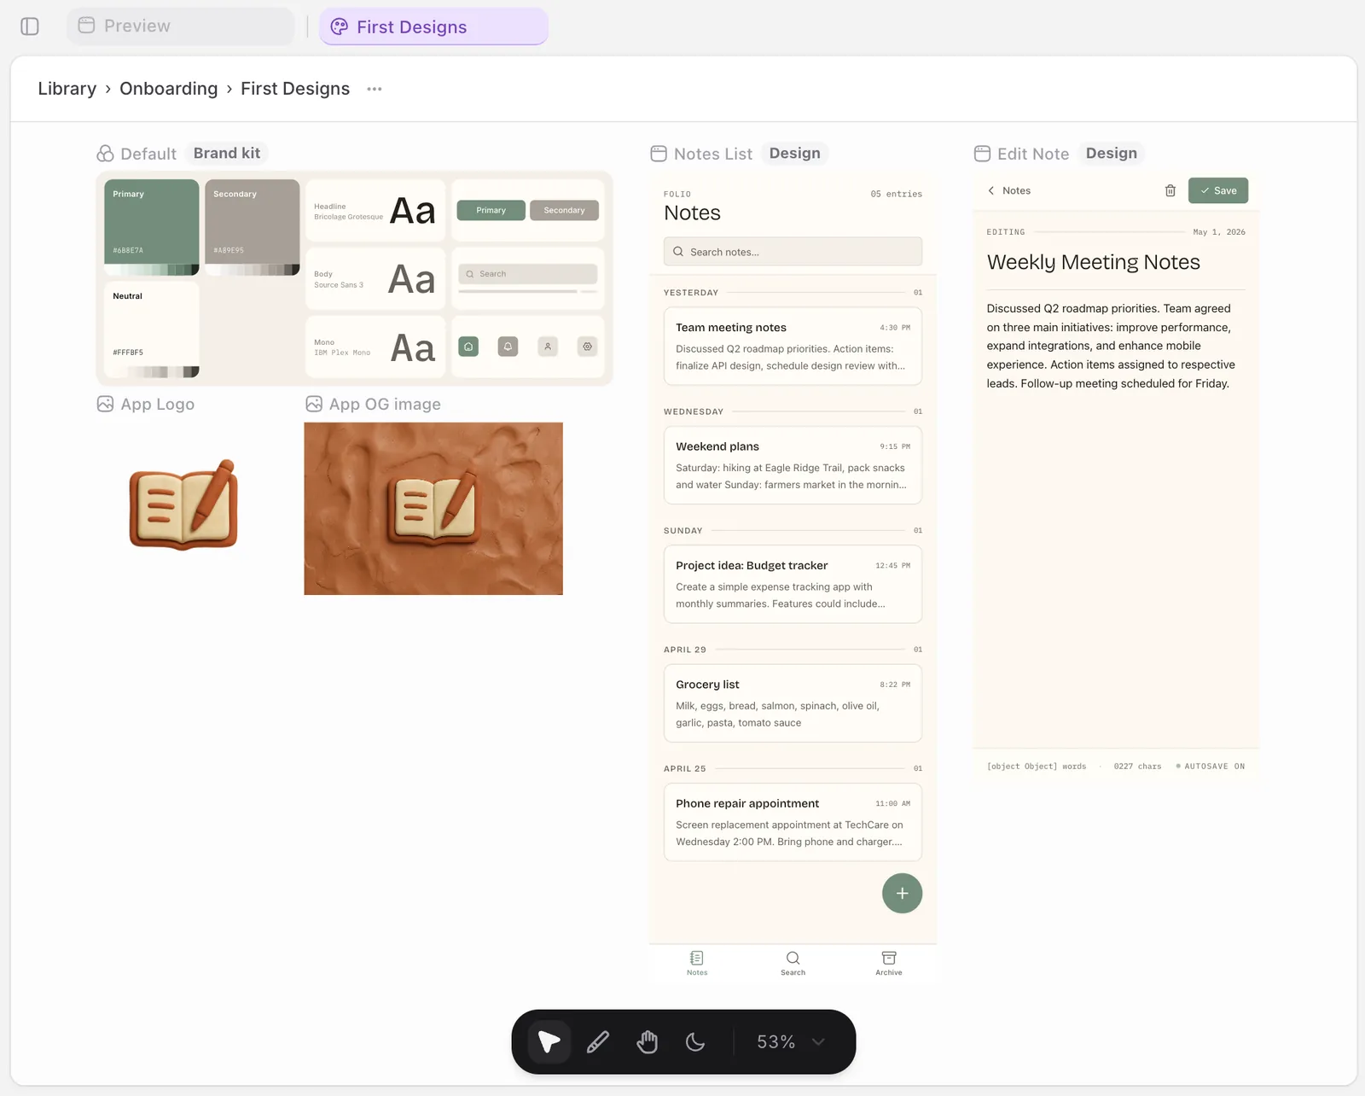This screenshot has height=1096, width=1365.
Task: Select the App Logo notebook thumbnail
Action: tap(183, 504)
